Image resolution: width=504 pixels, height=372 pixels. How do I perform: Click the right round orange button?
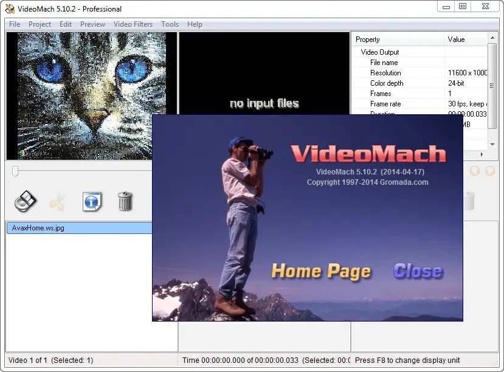pyautogui.click(x=490, y=171)
